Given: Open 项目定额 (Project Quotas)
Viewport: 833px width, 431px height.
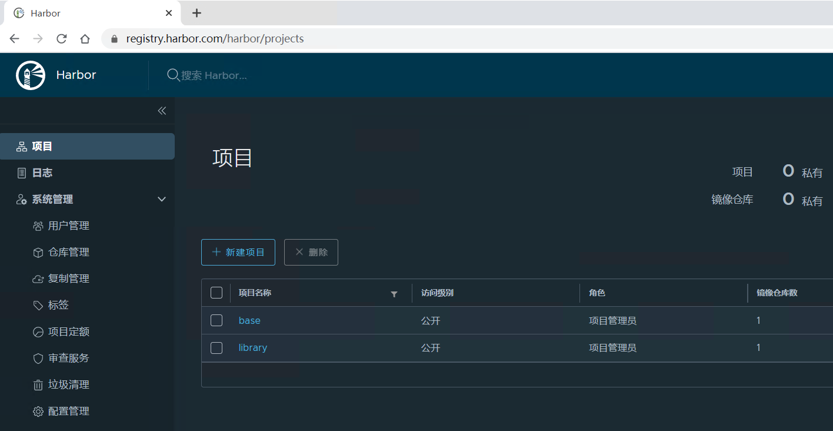Looking at the screenshot, I should 69,331.
